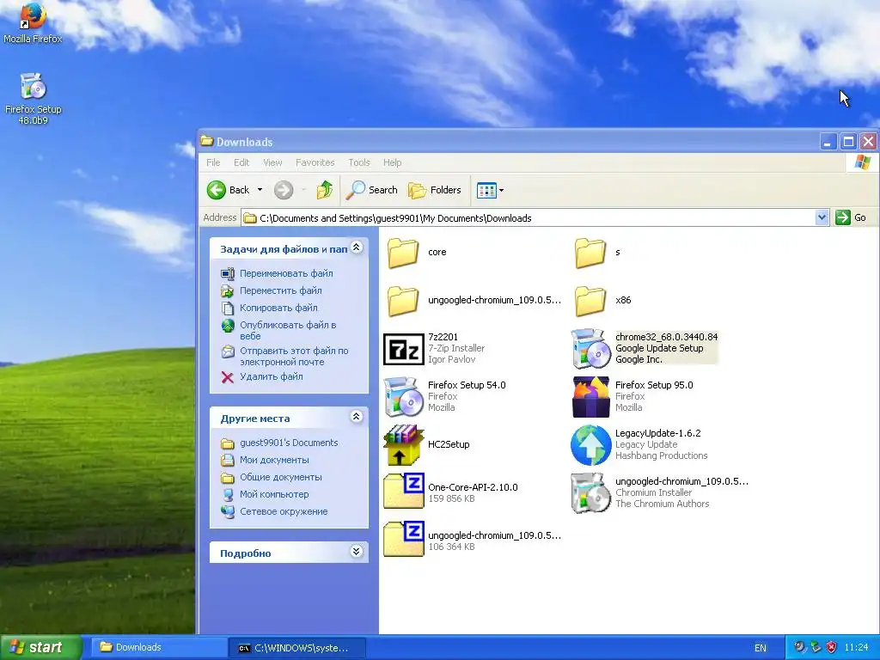880x660 pixels.
Task: Open the Tools menu
Action: [359, 162]
